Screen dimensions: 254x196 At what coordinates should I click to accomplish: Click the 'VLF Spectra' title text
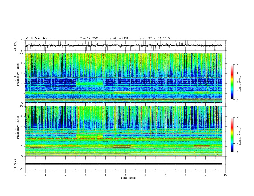tap(36, 38)
